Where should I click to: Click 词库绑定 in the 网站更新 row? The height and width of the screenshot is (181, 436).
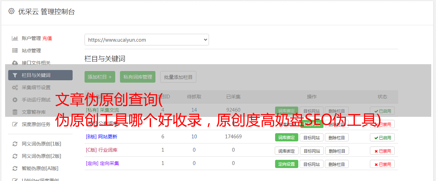[x=287, y=137]
